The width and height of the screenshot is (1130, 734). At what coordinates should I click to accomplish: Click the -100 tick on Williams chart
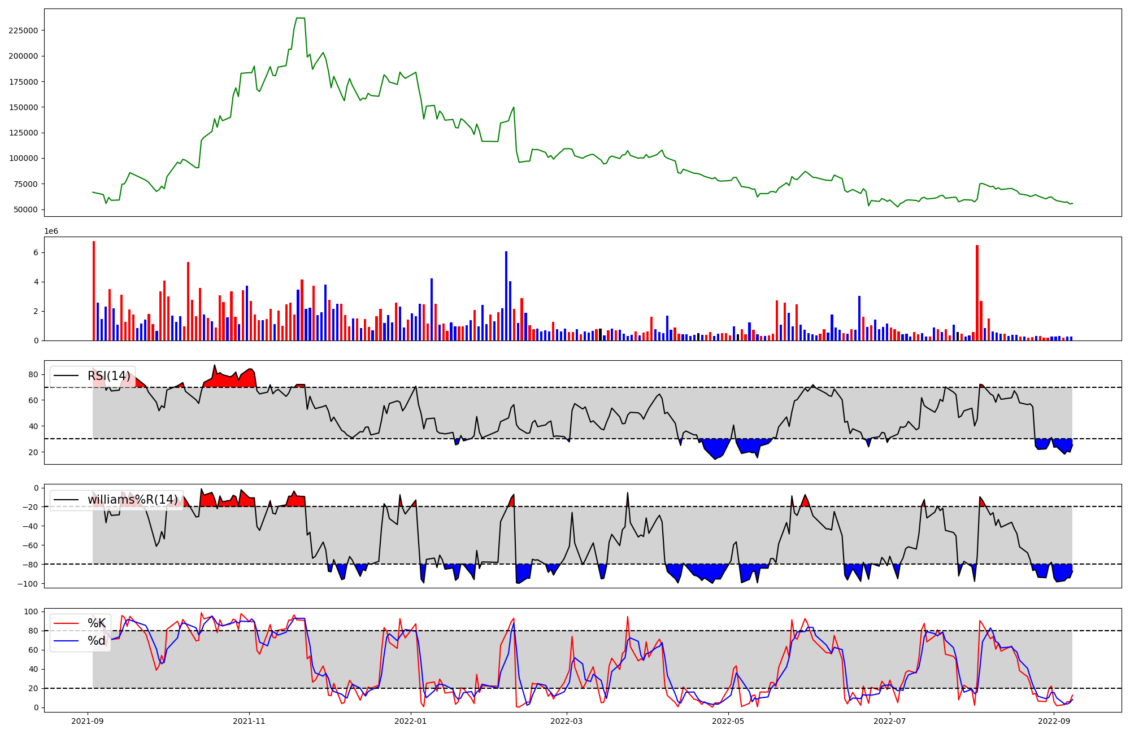click(x=28, y=584)
